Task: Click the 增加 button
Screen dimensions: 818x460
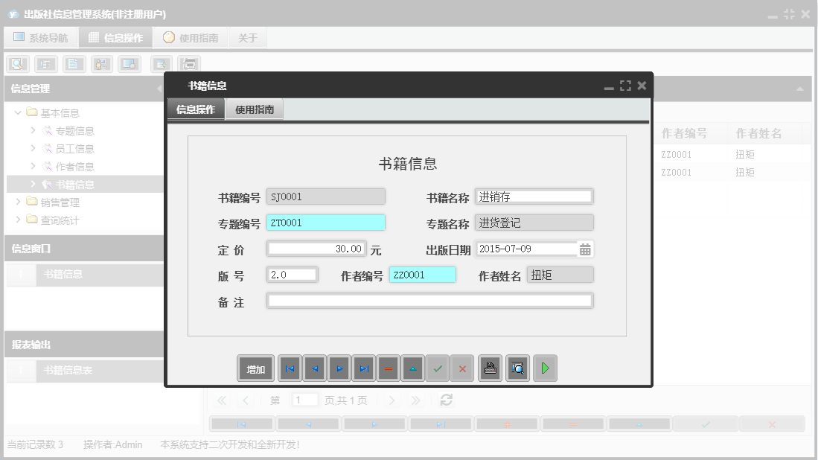Action: 255,368
